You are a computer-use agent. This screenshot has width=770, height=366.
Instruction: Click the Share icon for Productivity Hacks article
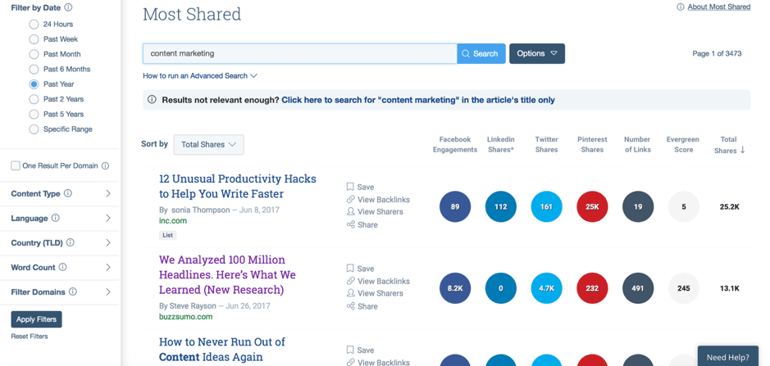(350, 224)
